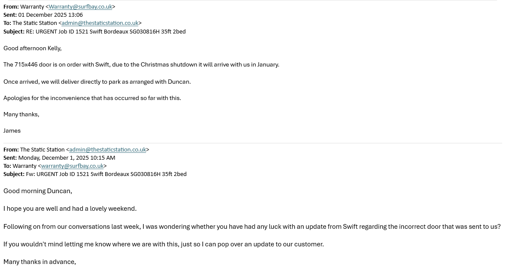Image resolution: width=506 pixels, height=279 pixels.
Task: Click the "I hope you are well" line
Action: click(x=70, y=209)
